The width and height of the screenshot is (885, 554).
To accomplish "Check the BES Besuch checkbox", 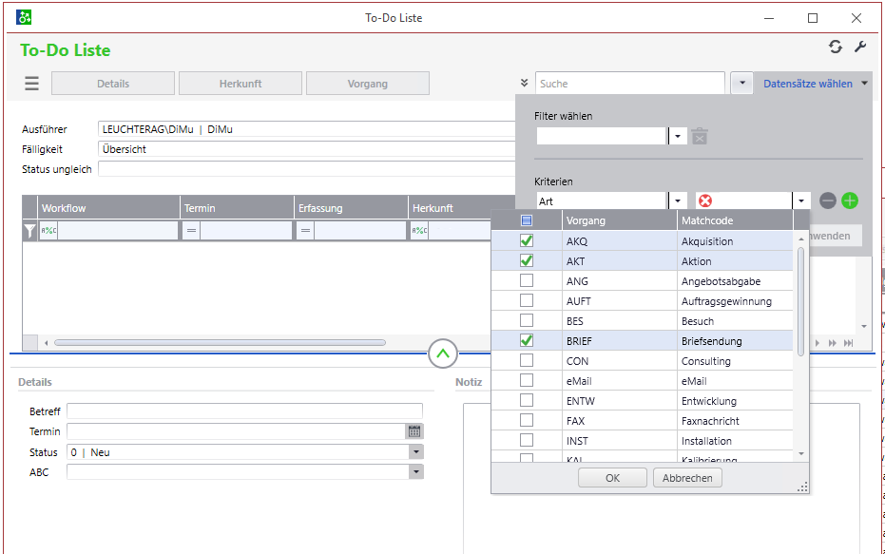I will [527, 321].
